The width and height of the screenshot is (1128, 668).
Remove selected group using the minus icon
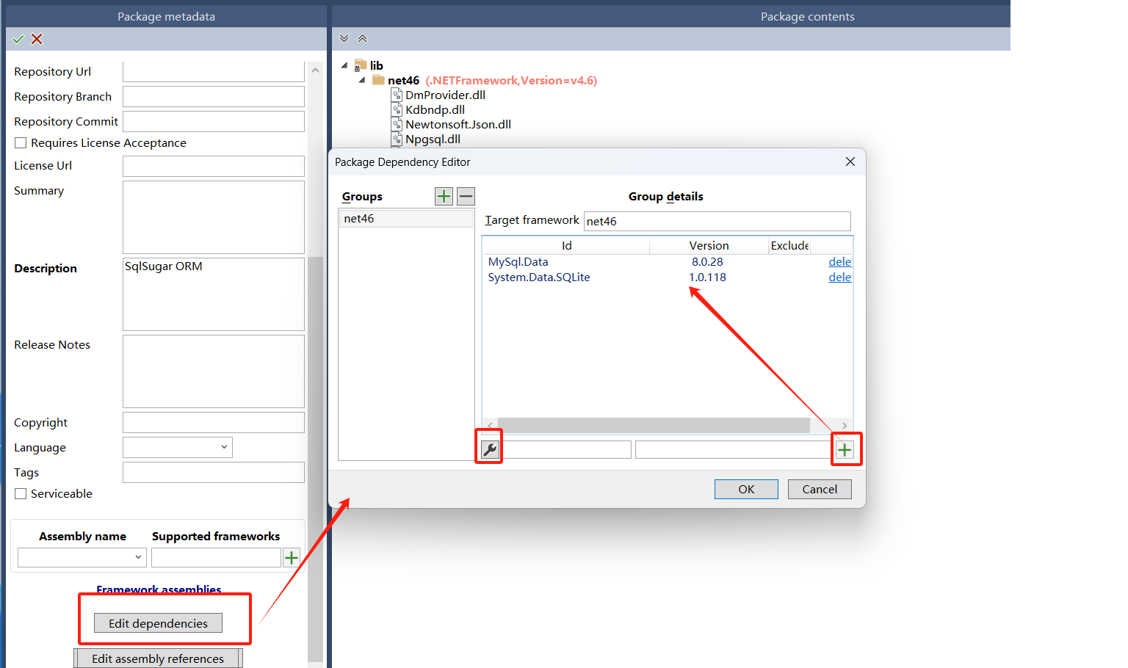[x=466, y=196]
